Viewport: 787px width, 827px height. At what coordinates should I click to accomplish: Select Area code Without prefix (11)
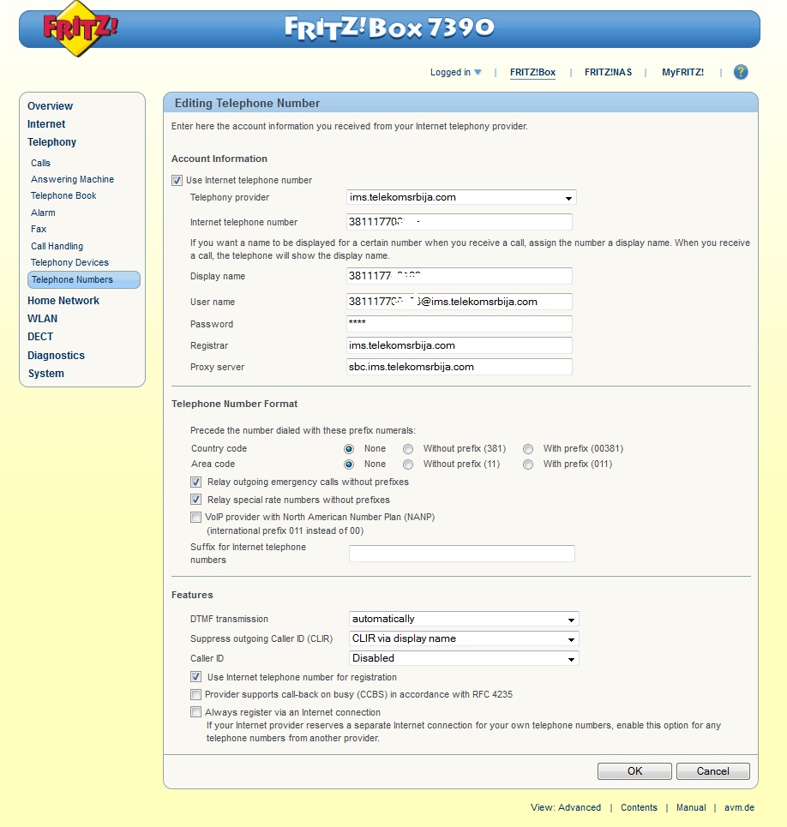pos(408,464)
